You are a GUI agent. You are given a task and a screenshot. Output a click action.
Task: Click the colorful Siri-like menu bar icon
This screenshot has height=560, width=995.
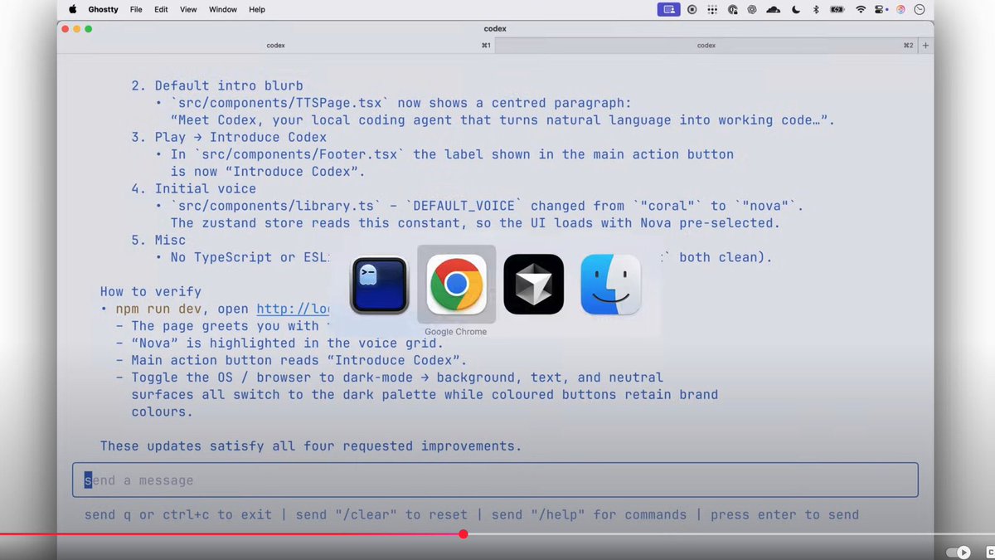900,9
